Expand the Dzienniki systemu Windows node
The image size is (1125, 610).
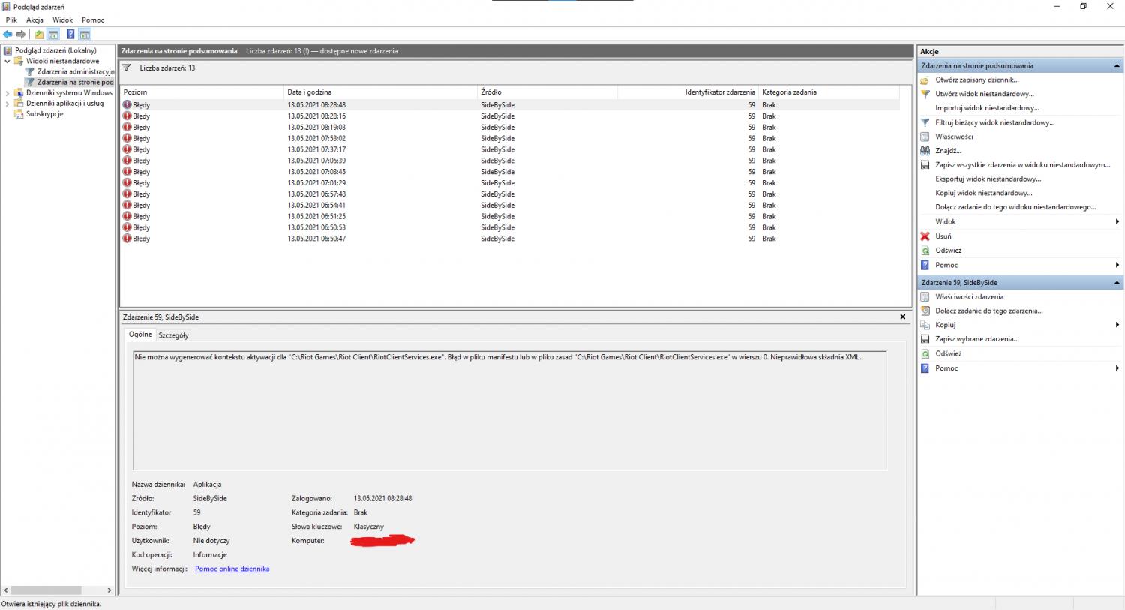click(x=7, y=93)
